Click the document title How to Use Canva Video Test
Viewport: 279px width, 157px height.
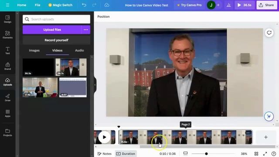(x=146, y=5)
